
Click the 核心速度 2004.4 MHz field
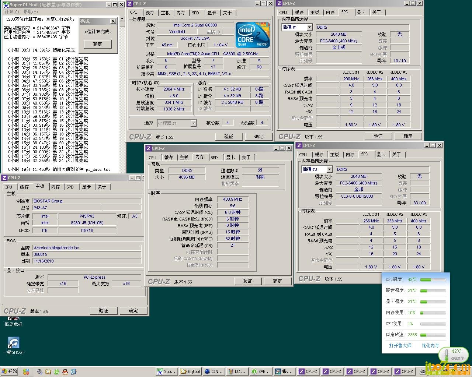[174, 89]
